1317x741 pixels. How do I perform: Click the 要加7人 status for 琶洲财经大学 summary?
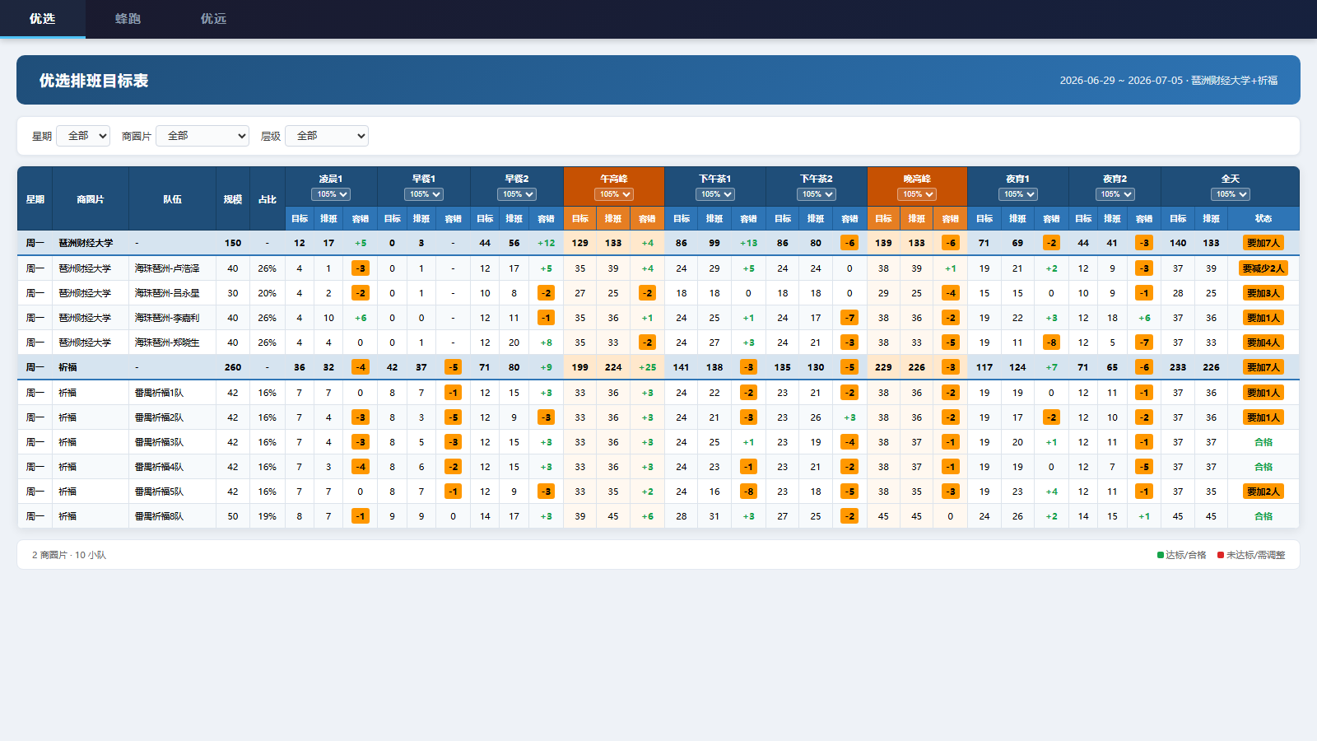[x=1263, y=243]
